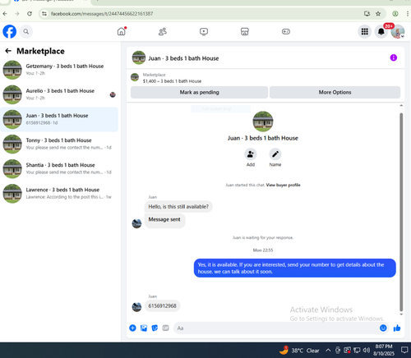Bookmark this page with the star icon
Viewport: 411px width, 358px height.
click(378, 14)
